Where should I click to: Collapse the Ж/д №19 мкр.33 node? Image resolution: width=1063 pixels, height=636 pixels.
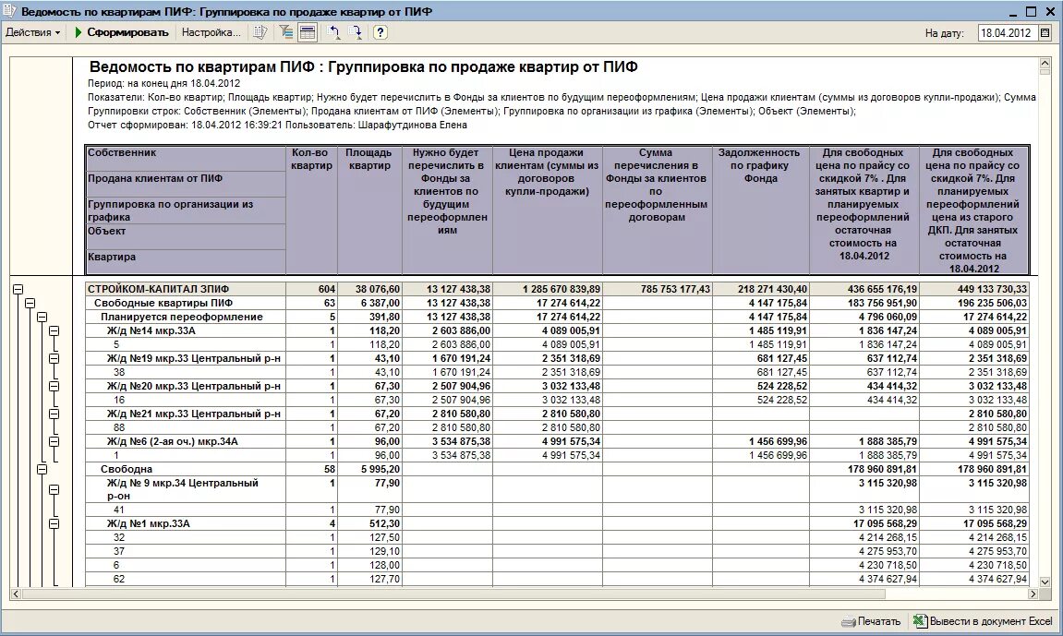54,359
